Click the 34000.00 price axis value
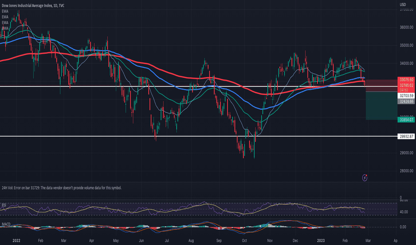Viewport: 416px width, 245px height. tap(407, 63)
